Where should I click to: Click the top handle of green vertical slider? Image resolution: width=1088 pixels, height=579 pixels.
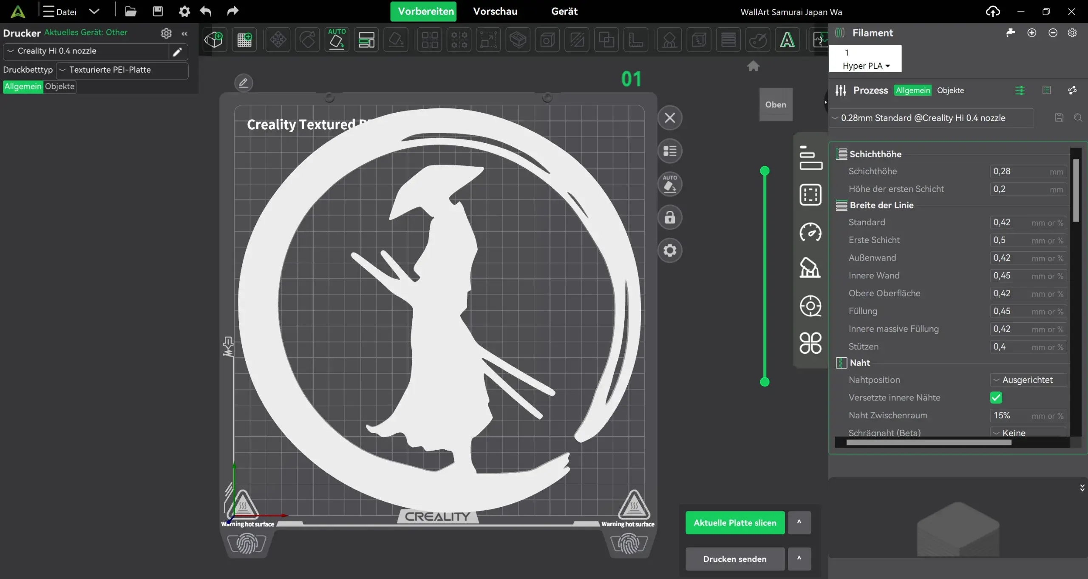(765, 171)
